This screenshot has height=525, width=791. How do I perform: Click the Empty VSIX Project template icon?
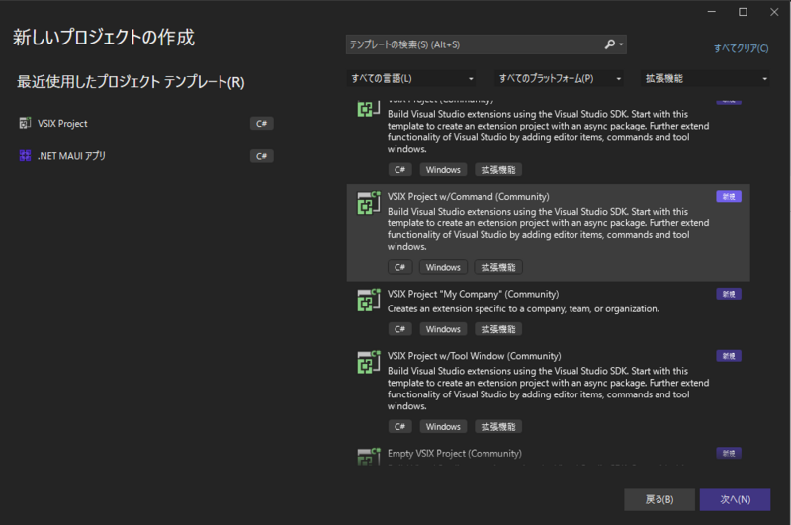pos(368,457)
